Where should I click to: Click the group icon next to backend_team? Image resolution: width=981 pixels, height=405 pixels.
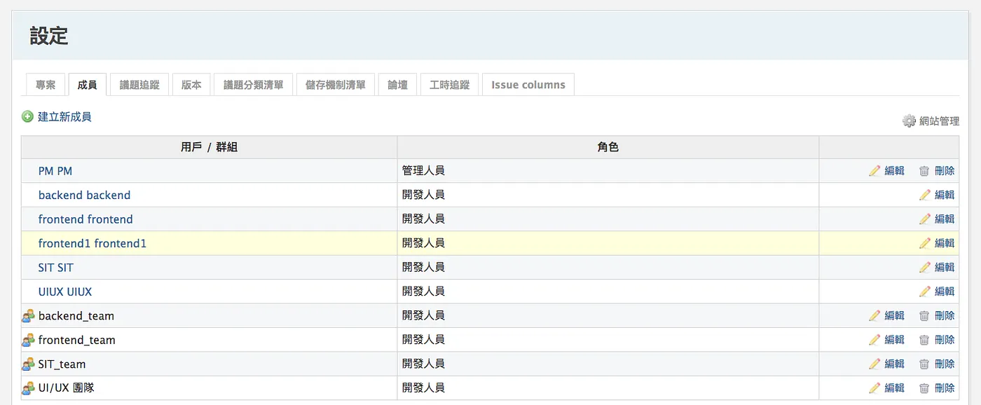pos(28,315)
